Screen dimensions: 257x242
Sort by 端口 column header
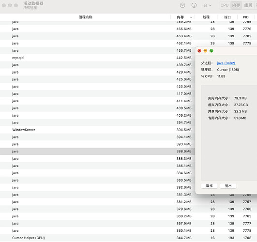[x=227, y=17]
